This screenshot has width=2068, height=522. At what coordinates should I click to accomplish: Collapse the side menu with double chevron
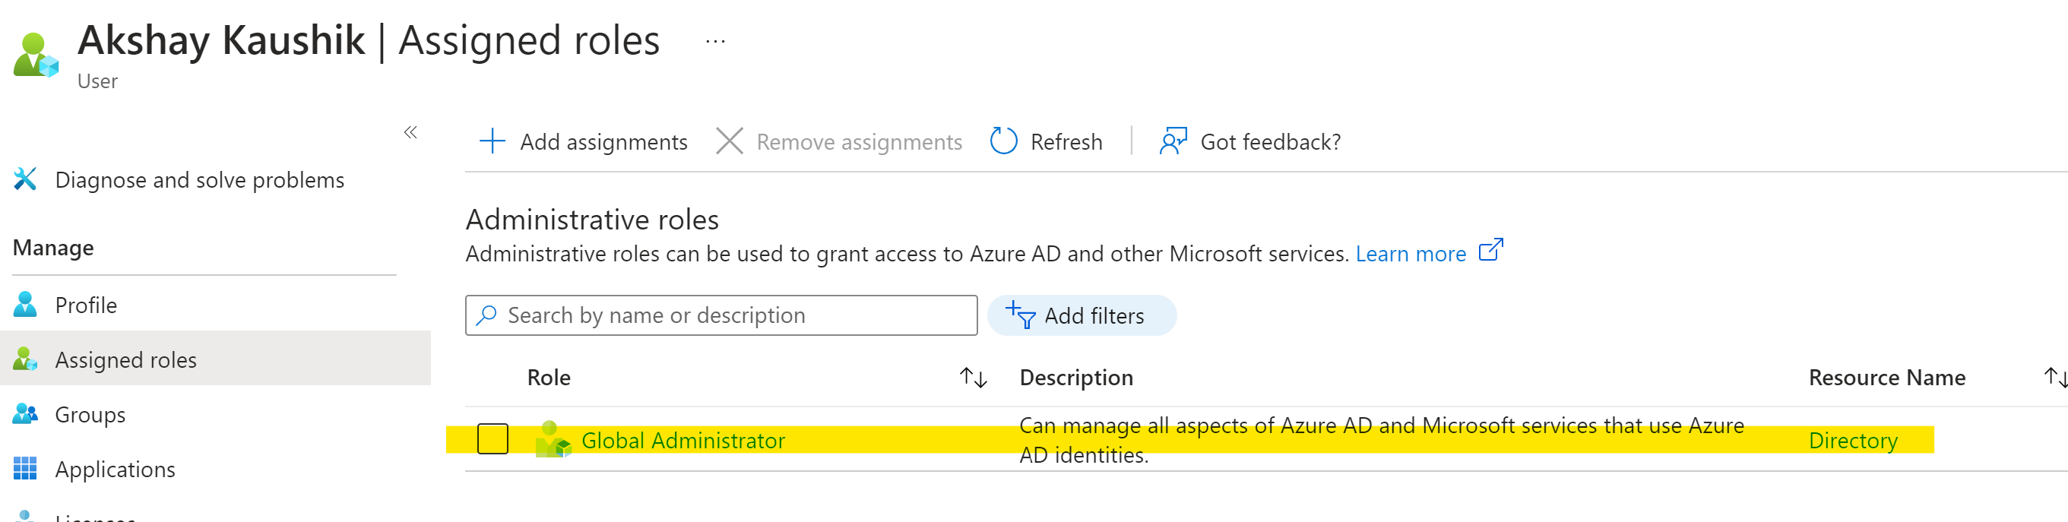(410, 132)
